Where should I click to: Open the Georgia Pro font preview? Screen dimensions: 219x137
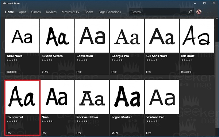coord(127,36)
